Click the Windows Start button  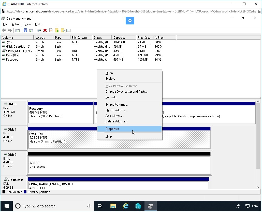[7, 206]
